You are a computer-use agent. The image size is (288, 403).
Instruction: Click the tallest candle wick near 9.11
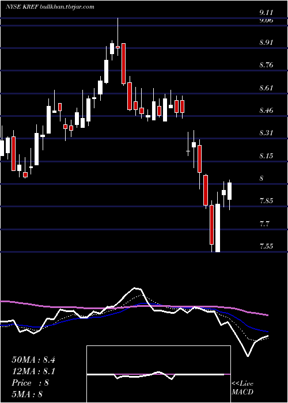click(x=118, y=37)
